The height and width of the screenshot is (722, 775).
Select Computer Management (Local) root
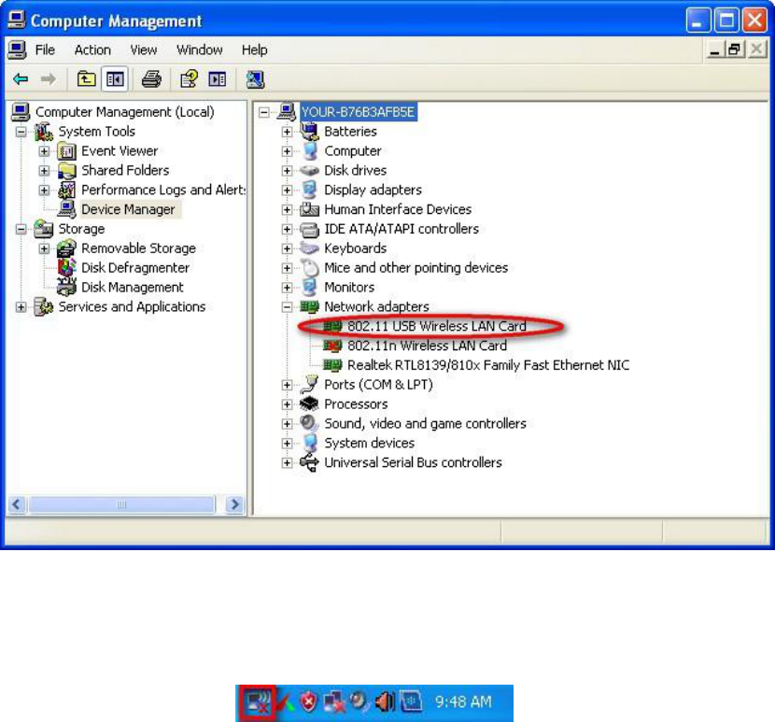[124, 112]
